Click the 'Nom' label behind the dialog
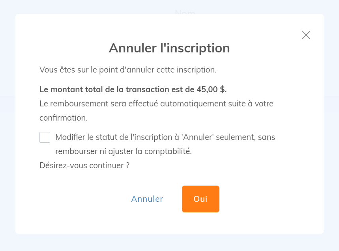This screenshot has width=339, height=251. coord(184,13)
